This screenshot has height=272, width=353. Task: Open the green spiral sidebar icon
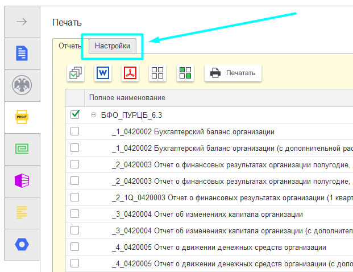pyautogui.click(x=22, y=149)
